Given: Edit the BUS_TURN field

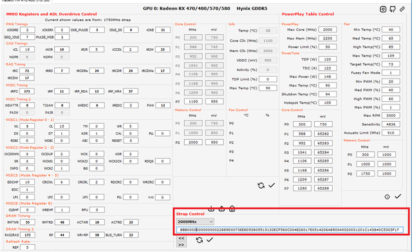Looking at the screenshot, I should click(x=131, y=235).
